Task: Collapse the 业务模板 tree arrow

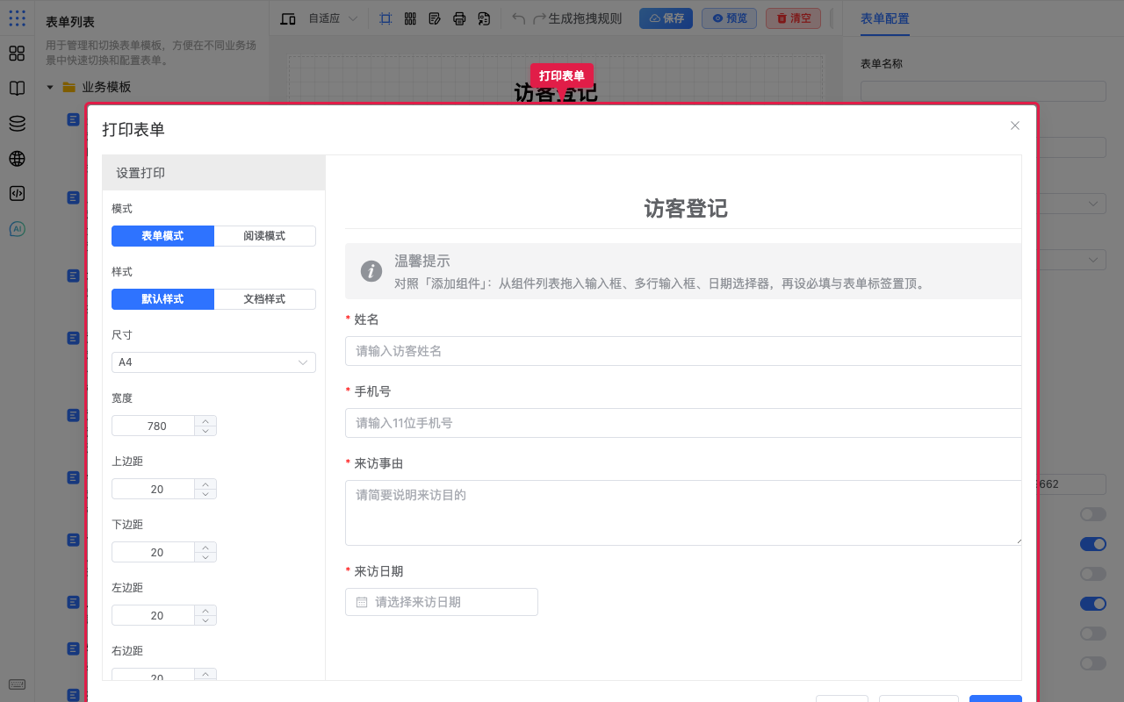Action: click(x=50, y=87)
